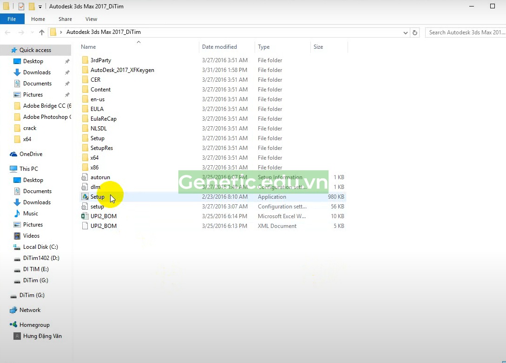Select the EULA folder

[x=97, y=109]
